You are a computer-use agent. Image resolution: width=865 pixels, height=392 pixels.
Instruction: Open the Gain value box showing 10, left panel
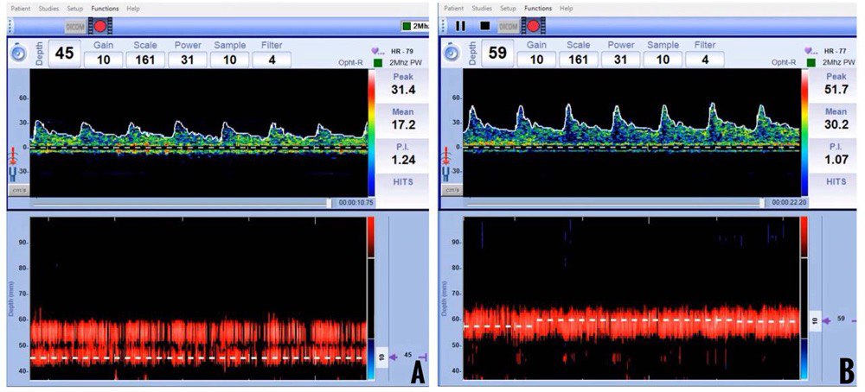click(102, 60)
